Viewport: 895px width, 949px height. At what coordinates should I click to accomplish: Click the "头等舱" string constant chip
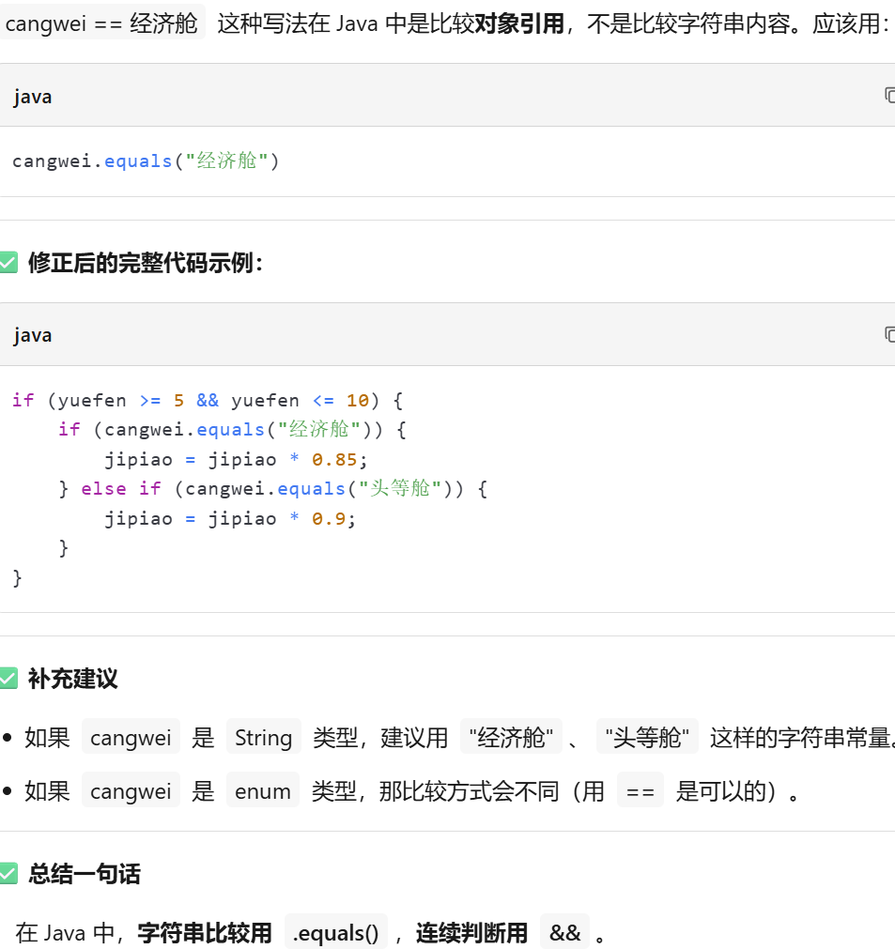[646, 738]
